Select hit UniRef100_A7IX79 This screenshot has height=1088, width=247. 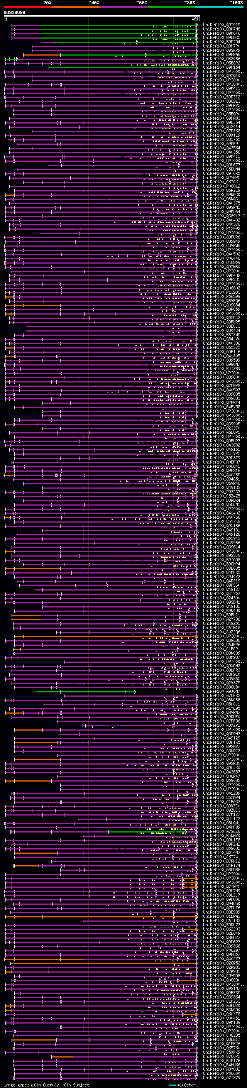coord(222,1078)
